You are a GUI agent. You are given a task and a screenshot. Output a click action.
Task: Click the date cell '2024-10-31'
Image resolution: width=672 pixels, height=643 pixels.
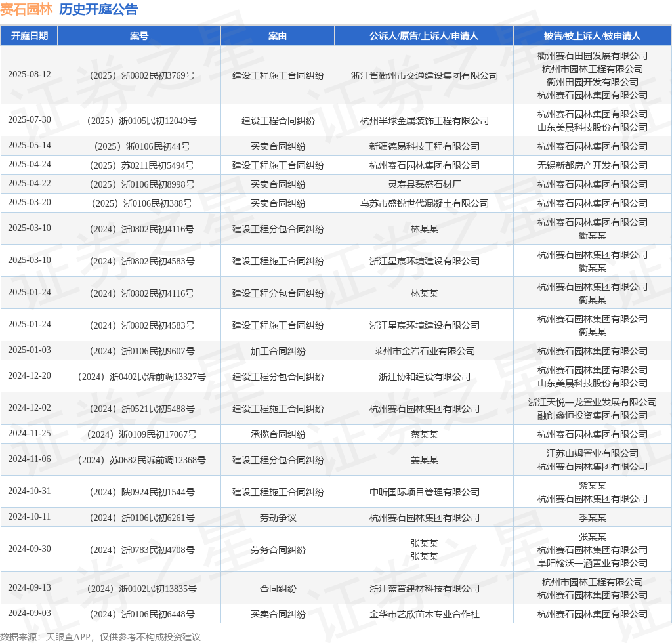click(29, 491)
